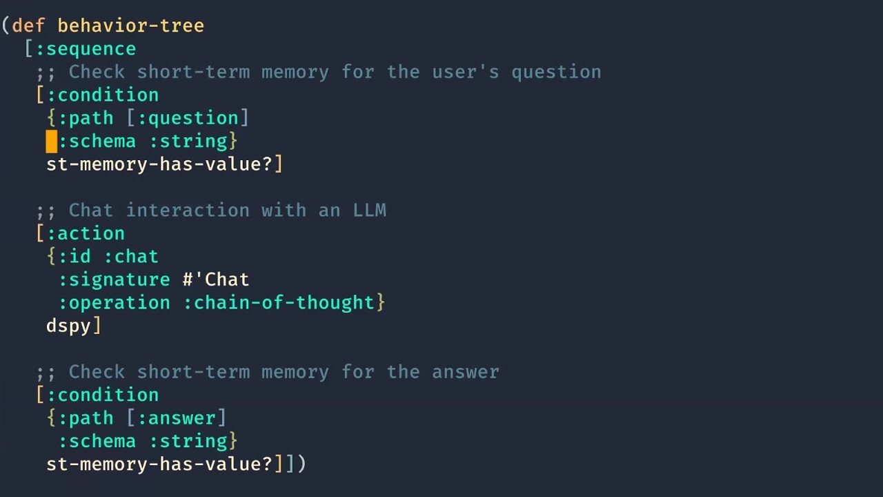Screen dimensions: 883x497
Task: Click the ":id" key in the action map
Action: click(75, 257)
